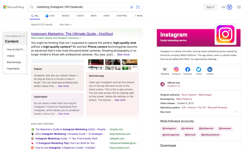This screenshot has width=250, height=150.
Task: Click See more in Hyperlapse card
Action: [64, 114]
